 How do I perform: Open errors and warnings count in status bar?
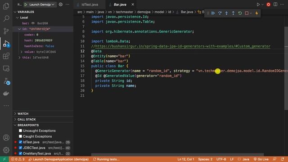coord(18,159)
